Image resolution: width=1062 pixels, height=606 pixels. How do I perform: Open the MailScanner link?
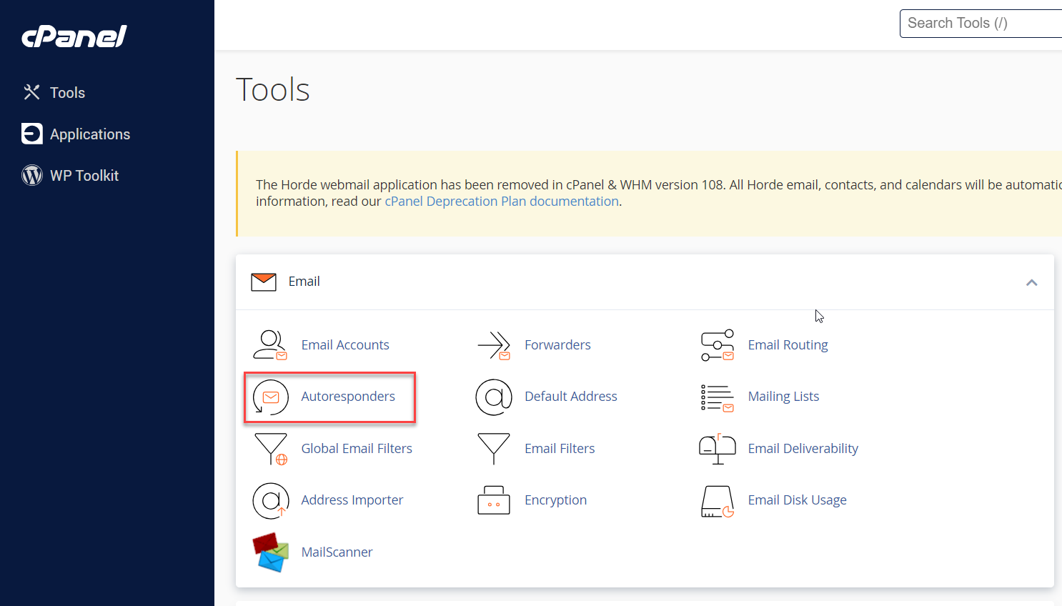click(x=337, y=552)
